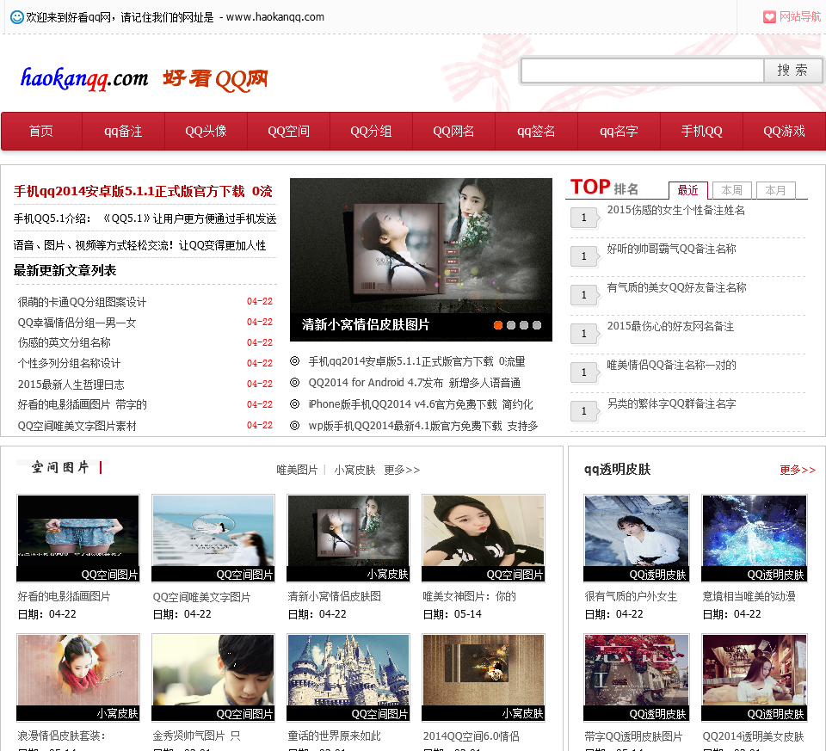Click 更多>> in the 空间图片 section
Viewport: 826px width, 751px height.
pos(402,470)
